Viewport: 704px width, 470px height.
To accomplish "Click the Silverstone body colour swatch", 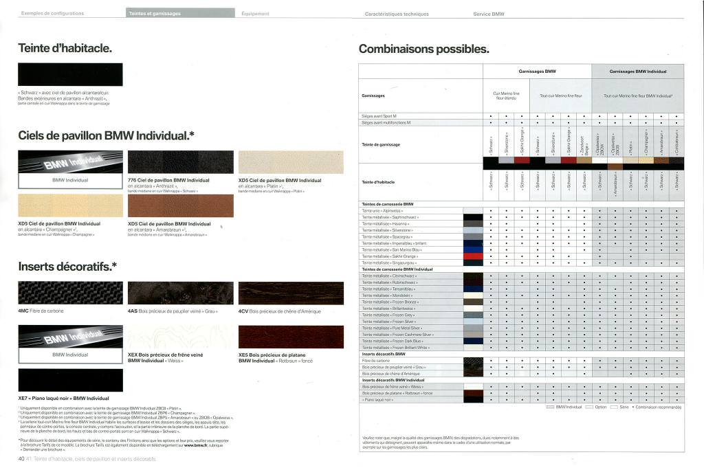I will [x=473, y=230].
